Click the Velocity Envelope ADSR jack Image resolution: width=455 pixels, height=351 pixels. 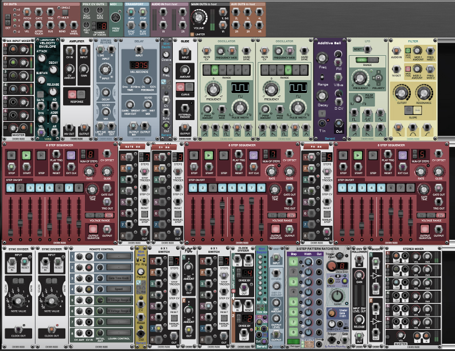tap(55, 118)
